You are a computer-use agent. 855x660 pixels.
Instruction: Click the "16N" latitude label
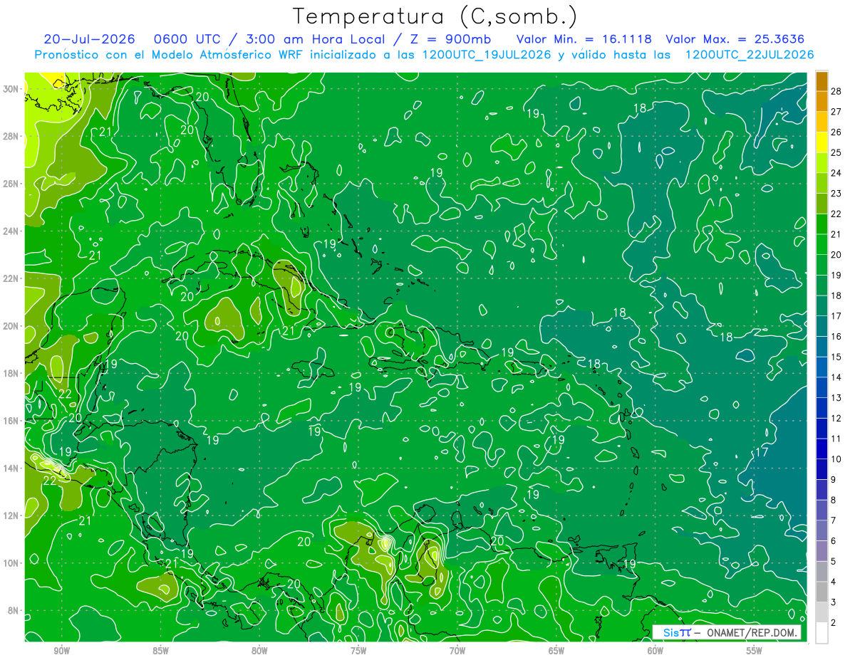click(11, 421)
